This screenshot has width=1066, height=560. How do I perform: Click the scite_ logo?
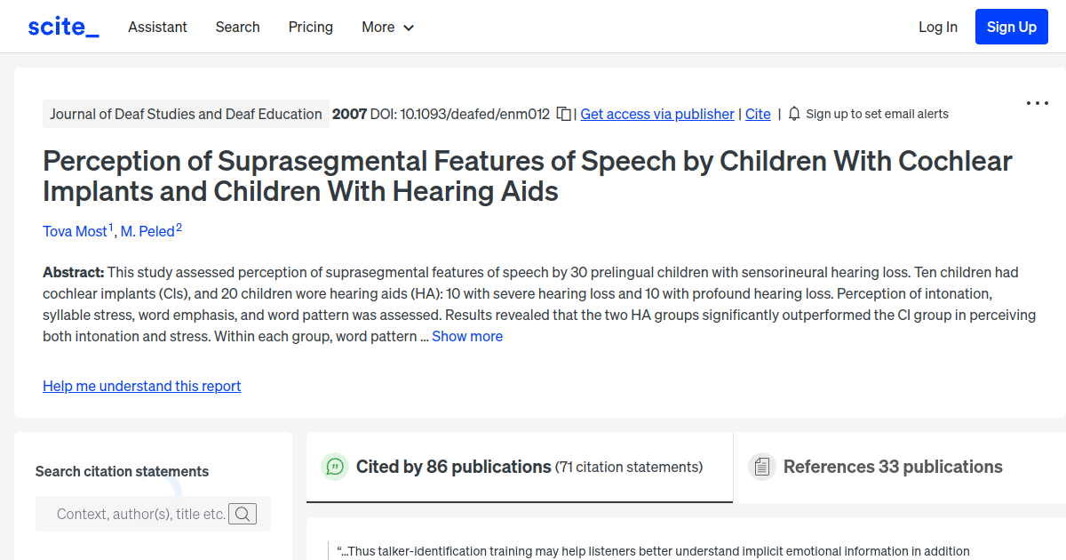(62, 26)
